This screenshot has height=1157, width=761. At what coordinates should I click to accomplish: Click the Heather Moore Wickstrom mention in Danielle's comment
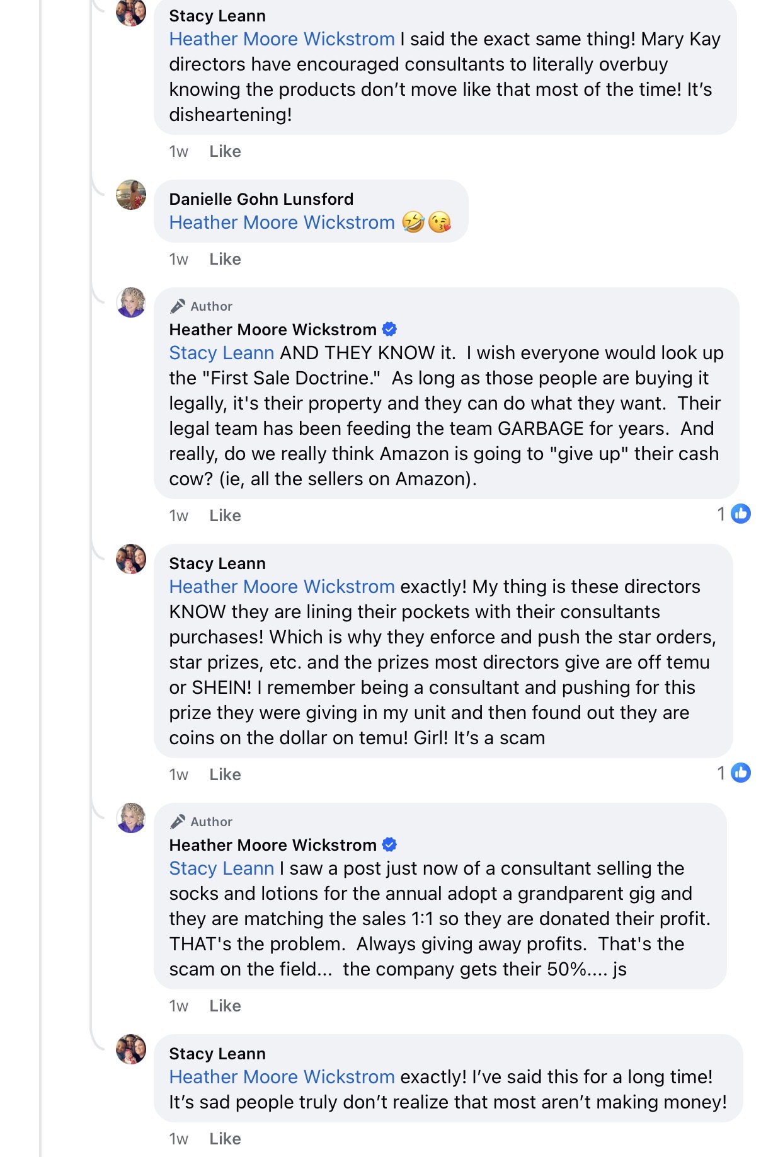[282, 222]
